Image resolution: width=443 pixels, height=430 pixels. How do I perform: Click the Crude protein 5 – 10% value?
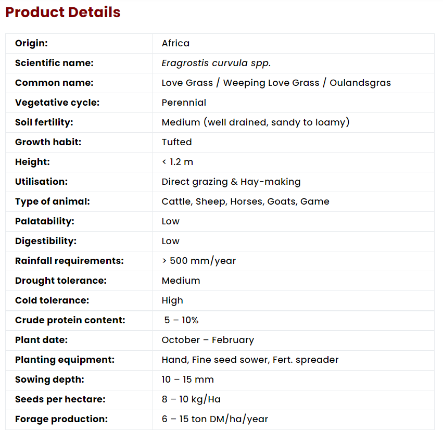[x=181, y=320]
